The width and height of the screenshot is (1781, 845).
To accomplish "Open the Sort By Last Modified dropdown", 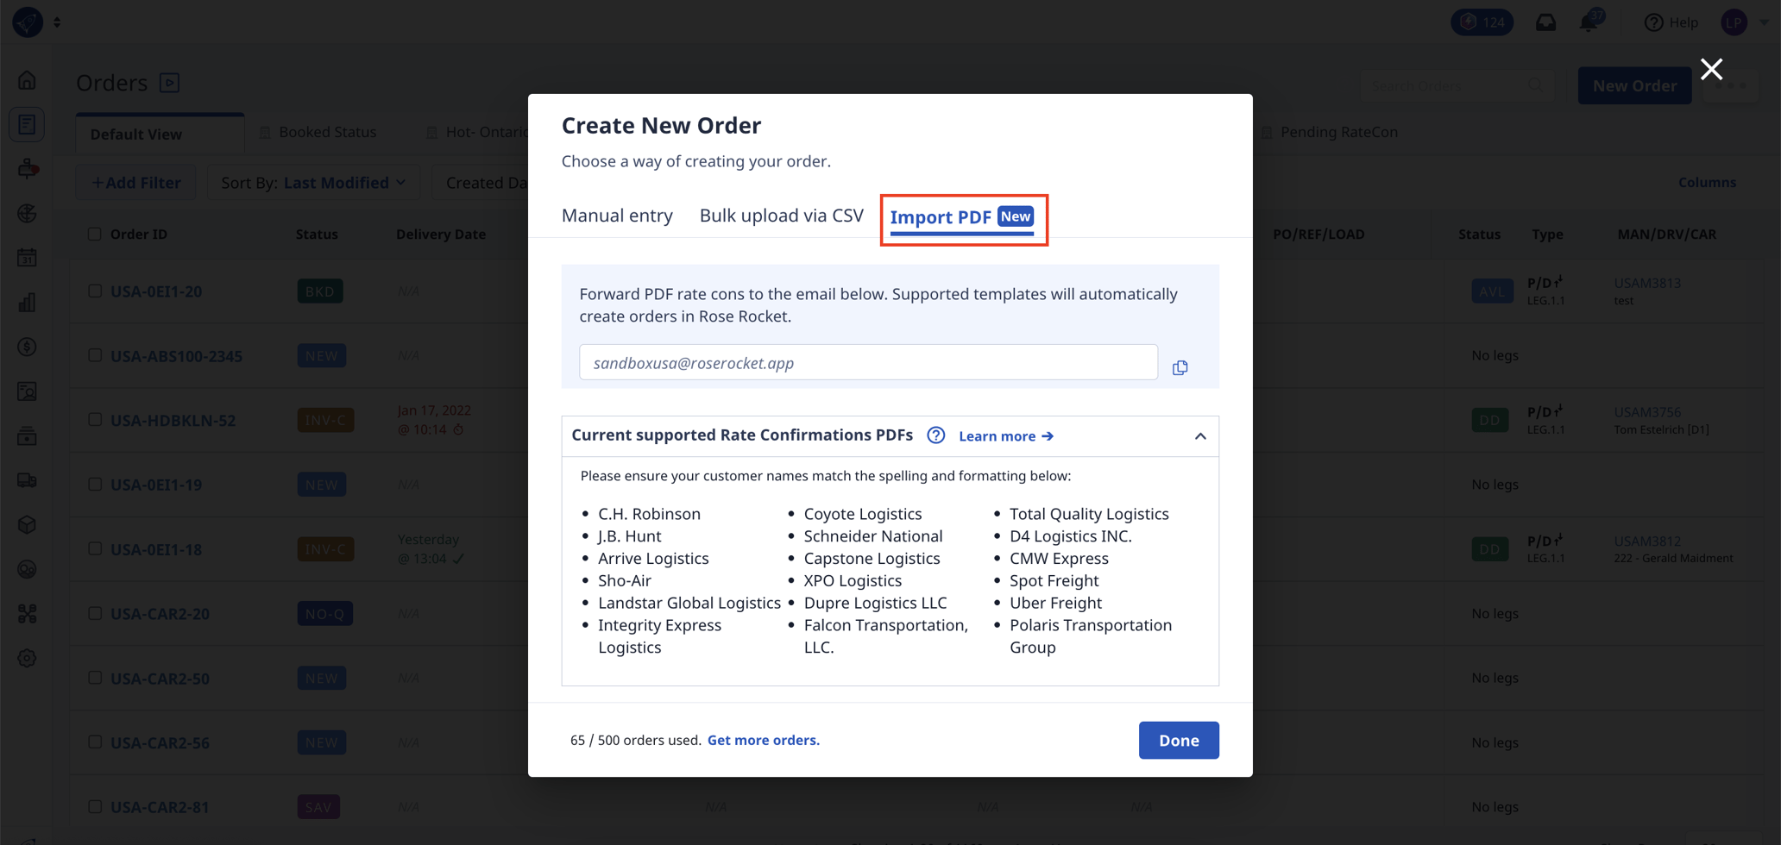I will pos(313,183).
